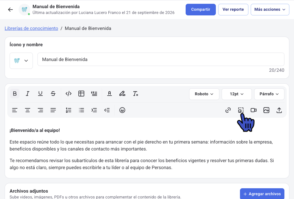Click the 20/240 character counter
The height and width of the screenshot is (199, 294).
click(x=277, y=70)
